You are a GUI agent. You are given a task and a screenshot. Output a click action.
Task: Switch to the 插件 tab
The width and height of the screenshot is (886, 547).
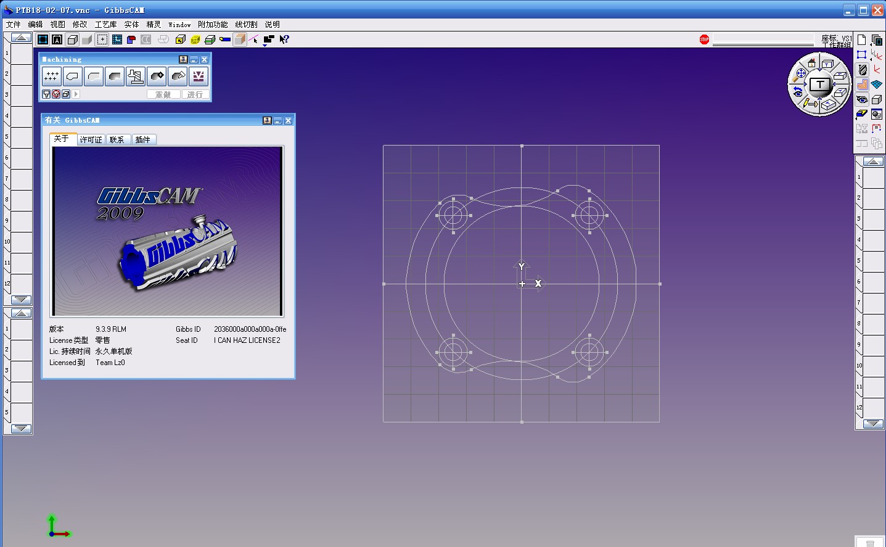pyautogui.click(x=143, y=140)
